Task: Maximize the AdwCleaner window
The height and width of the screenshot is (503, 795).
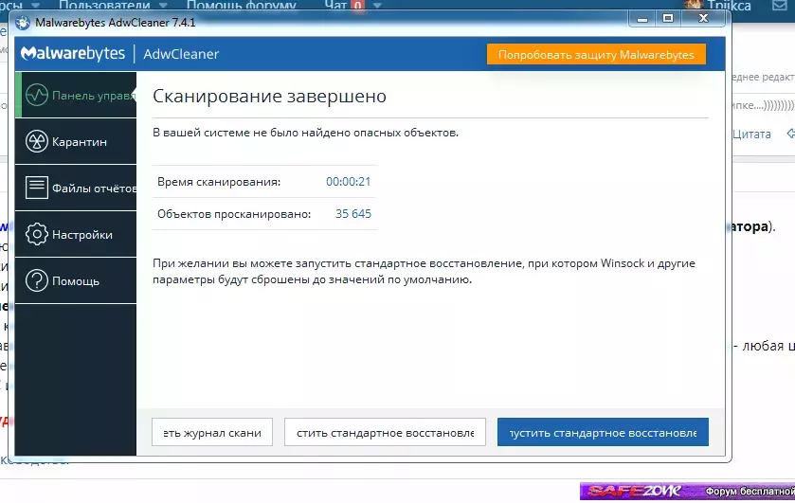Action: click(668, 19)
